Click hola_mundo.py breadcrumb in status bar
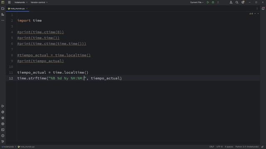Screen dimensions: 266x149 coord(26,147)
